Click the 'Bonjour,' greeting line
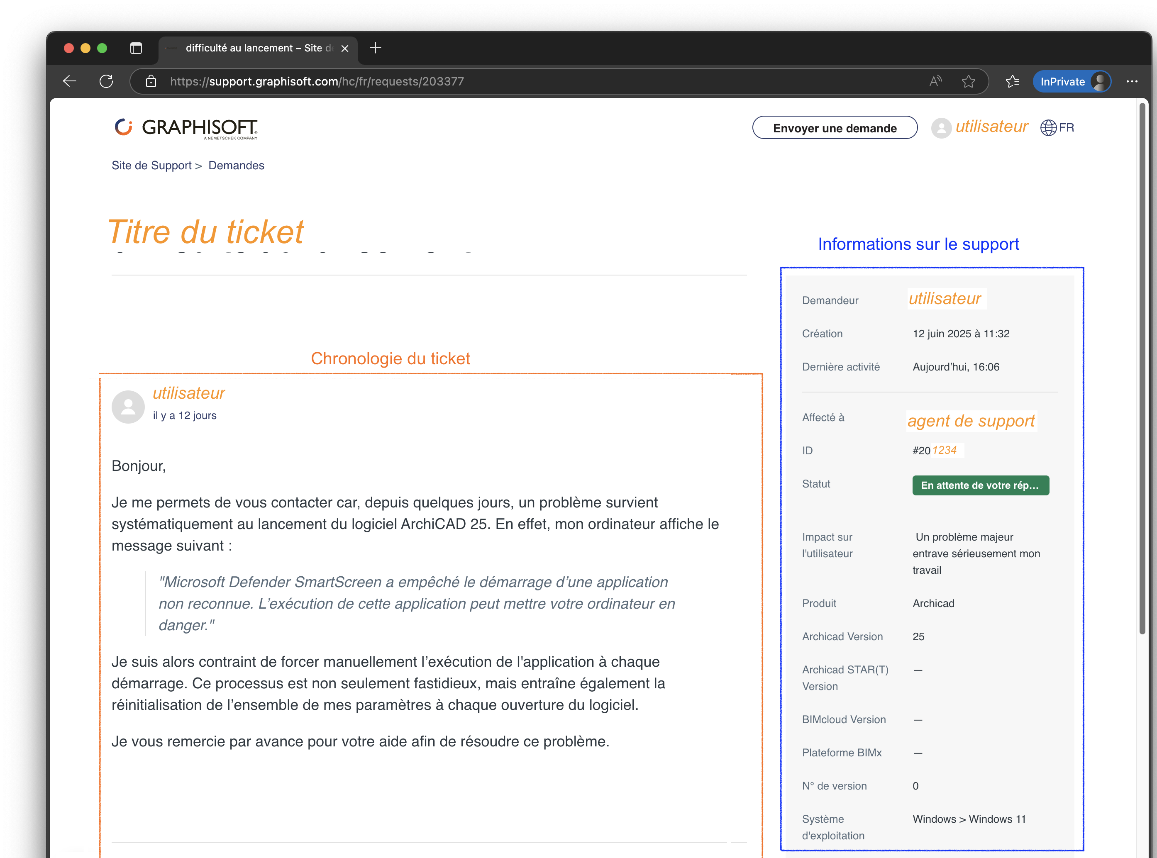 tap(139, 466)
